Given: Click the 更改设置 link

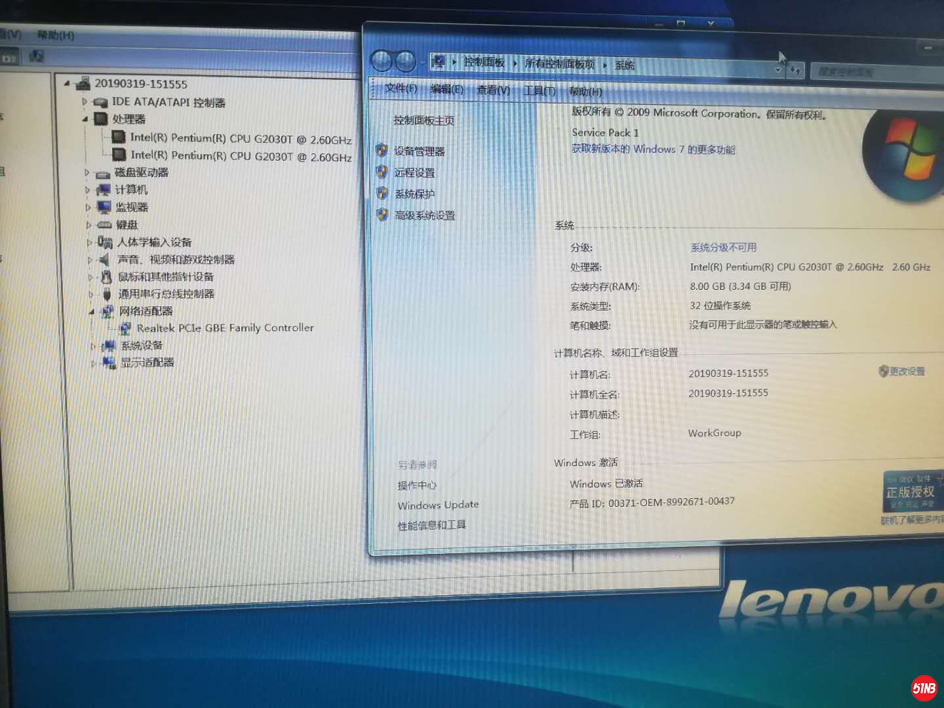Looking at the screenshot, I should click(x=907, y=371).
